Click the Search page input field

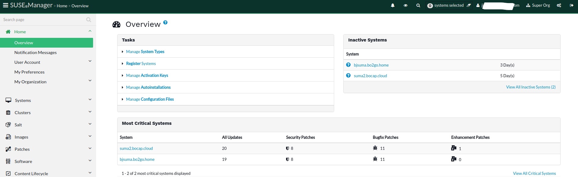[x=43, y=20]
